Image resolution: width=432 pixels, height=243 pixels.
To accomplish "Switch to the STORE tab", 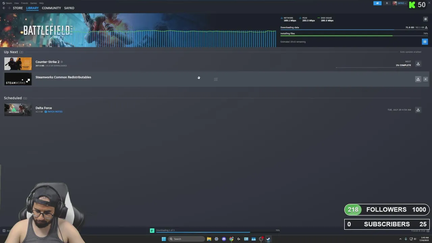I will point(18,8).
